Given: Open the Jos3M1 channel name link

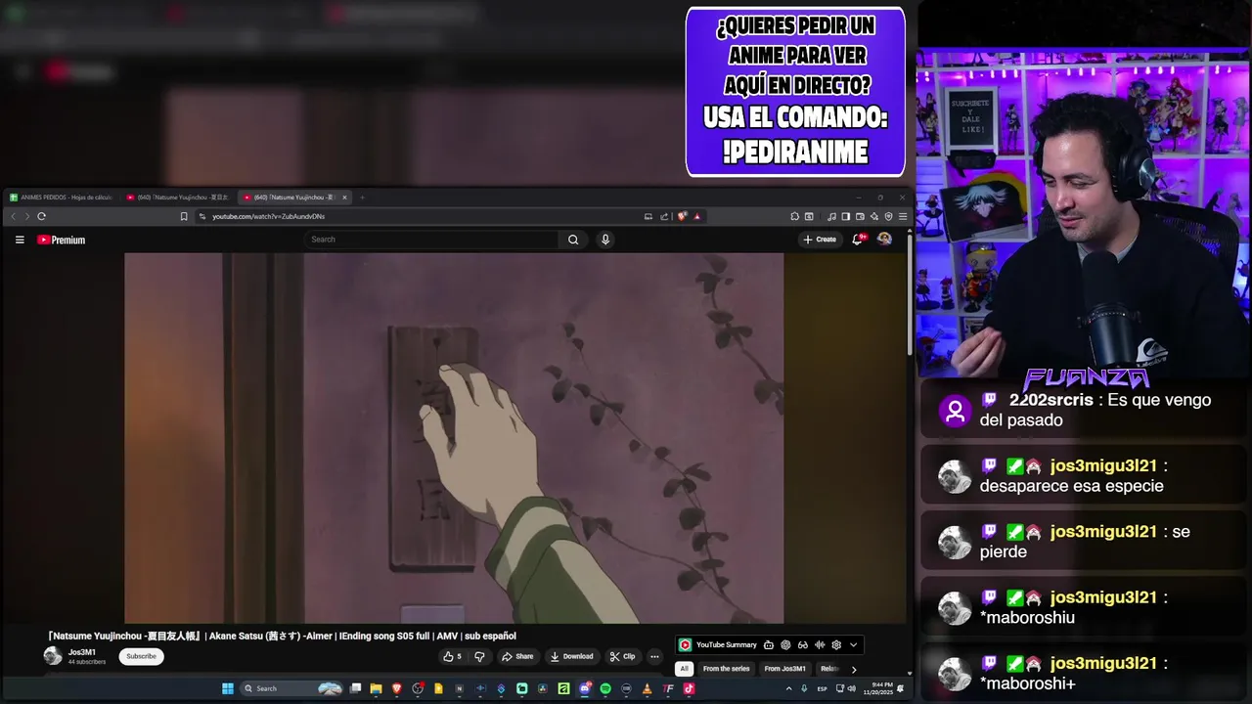Looking at the screenshot, I should click(82, 652).
